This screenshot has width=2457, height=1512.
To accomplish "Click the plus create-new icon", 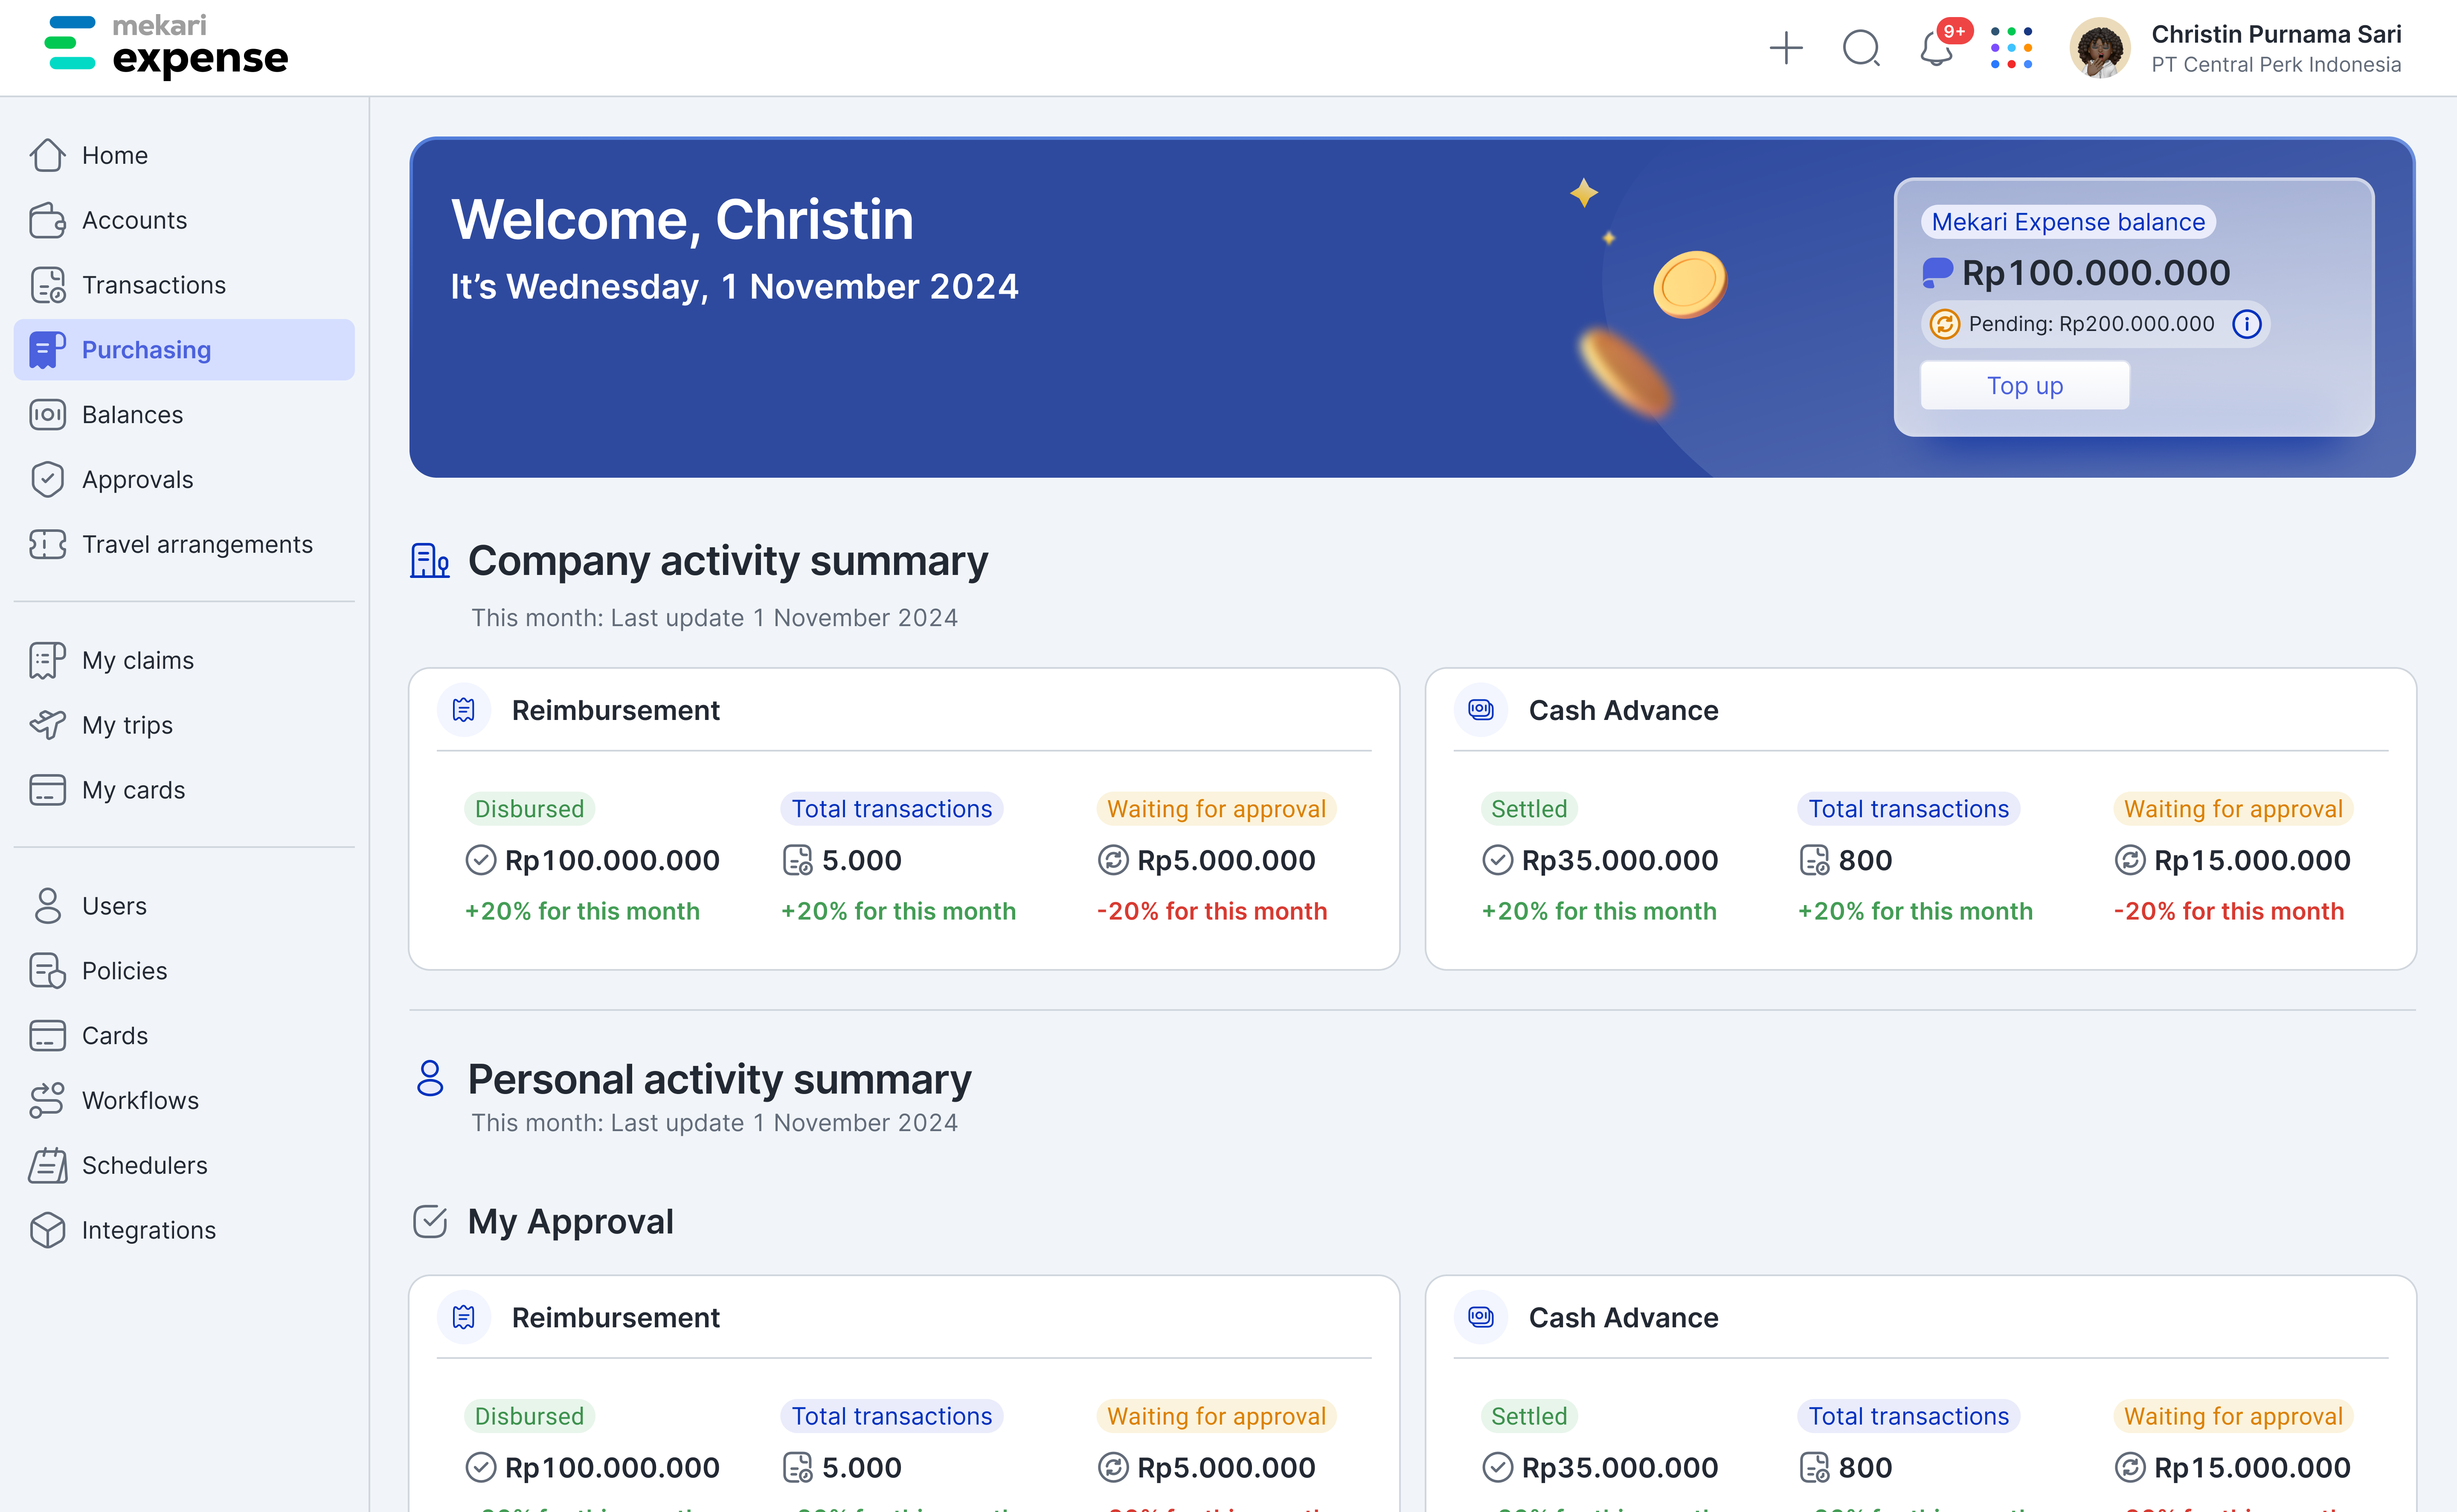I will 1785,48.
